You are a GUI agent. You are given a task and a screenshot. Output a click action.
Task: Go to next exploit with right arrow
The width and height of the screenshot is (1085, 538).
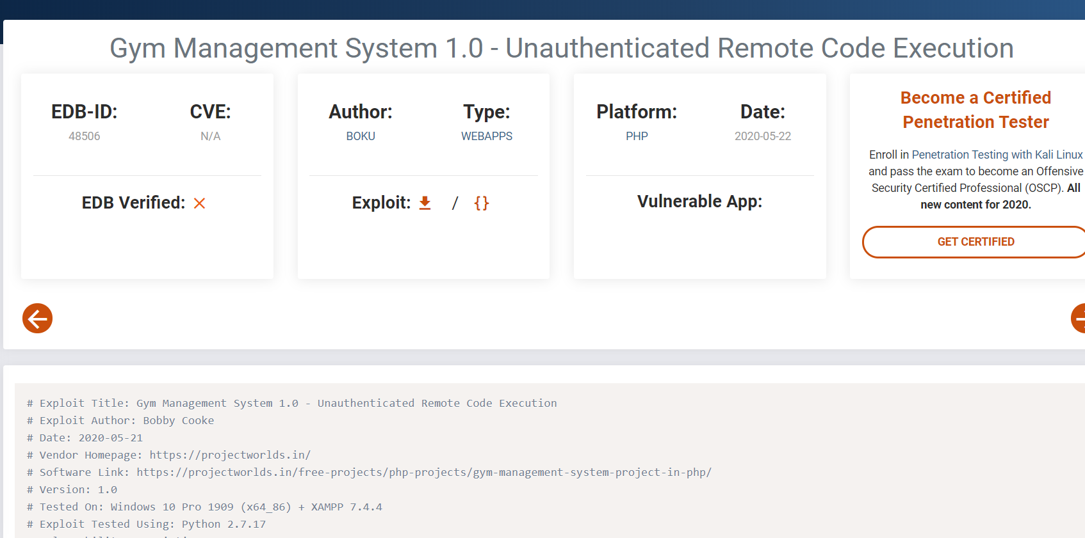(1079, 319)
